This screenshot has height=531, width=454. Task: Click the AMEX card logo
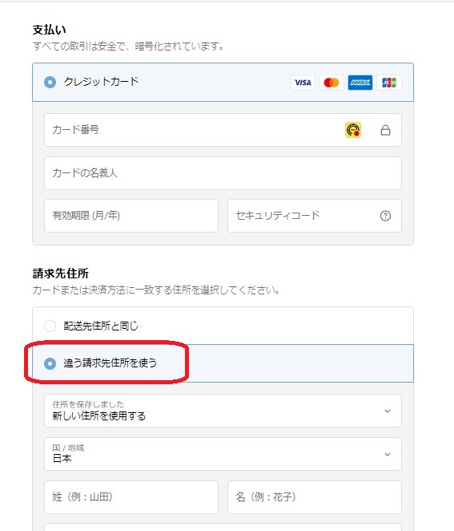coord(360,83)
